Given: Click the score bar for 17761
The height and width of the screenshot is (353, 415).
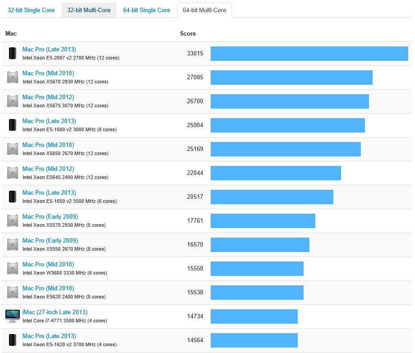Looking at the screenshot, I should click(263, 221).
